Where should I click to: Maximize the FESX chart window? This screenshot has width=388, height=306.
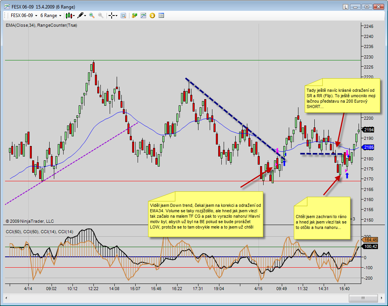click(x=367, y=7)
